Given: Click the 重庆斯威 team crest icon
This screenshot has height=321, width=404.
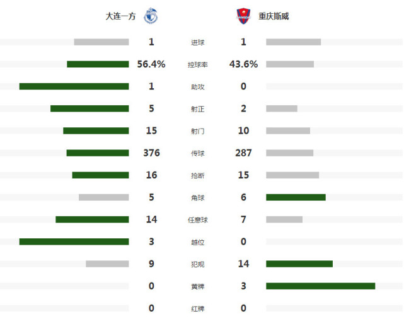Looking at the screenshot, I should [x=243, y=16].
